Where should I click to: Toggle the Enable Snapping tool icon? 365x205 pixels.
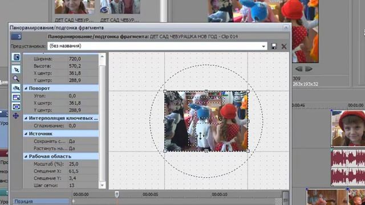16,88
